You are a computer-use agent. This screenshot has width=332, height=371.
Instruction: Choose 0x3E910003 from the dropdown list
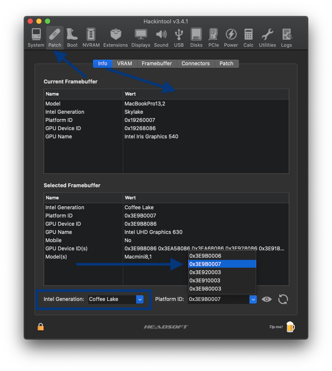tap(222, 280)
